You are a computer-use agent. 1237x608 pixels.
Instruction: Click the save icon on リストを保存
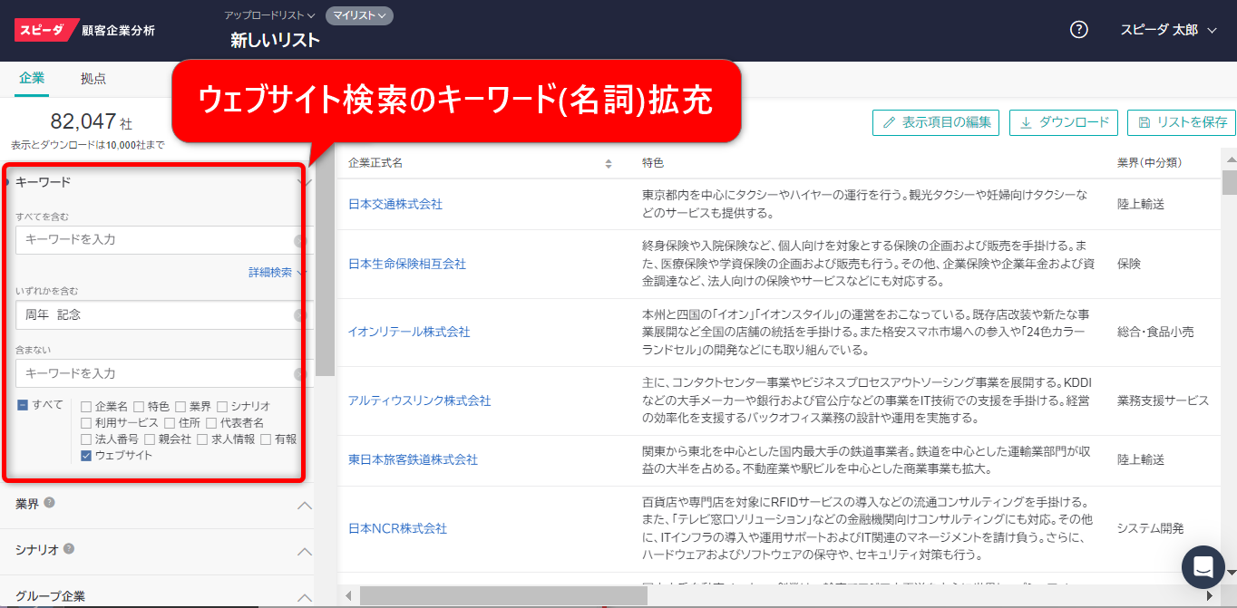pyautogui.click(x=1144, y=122)
